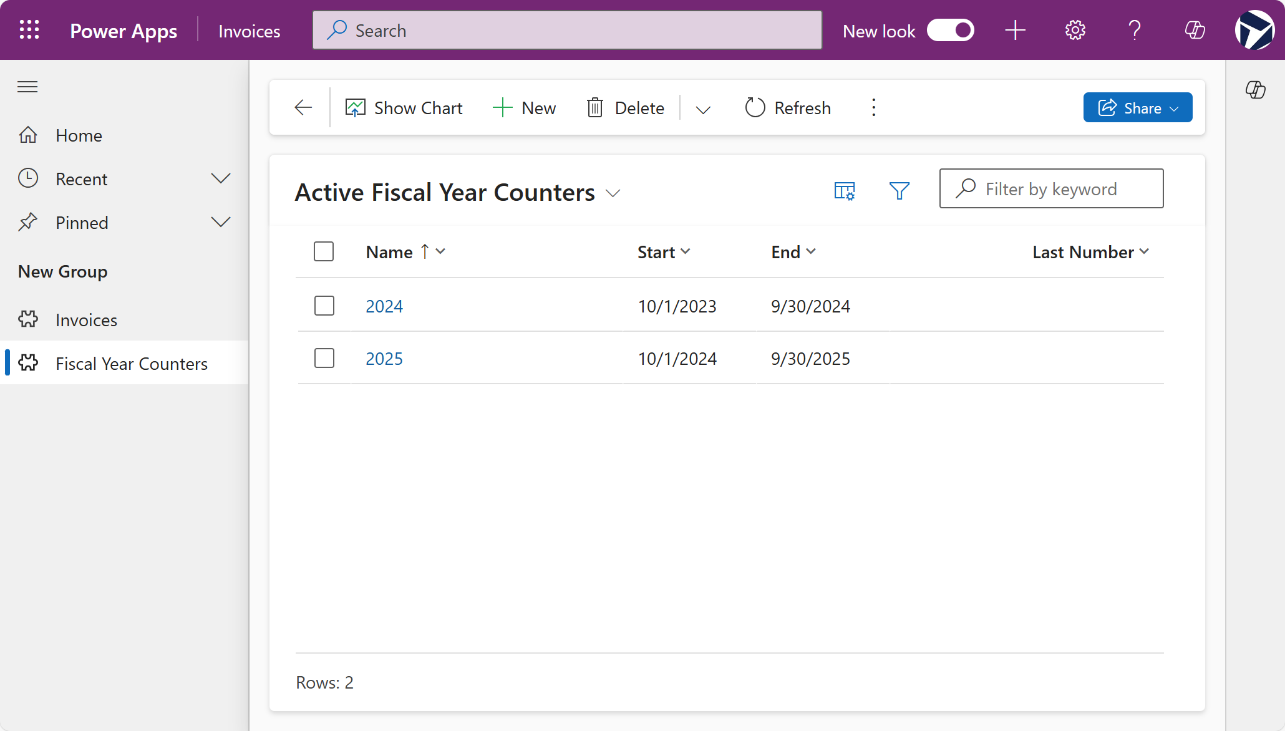
Task: Open the Edit filters funnel icon
Action: [x=899, y=190]
